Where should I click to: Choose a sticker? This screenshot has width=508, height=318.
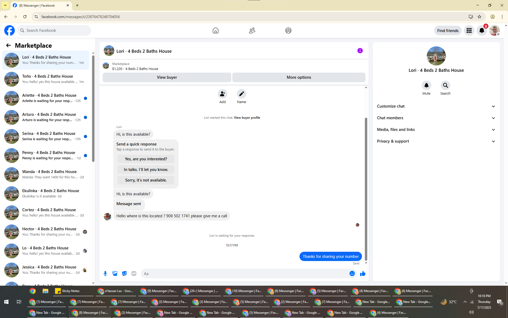[124, 273]
